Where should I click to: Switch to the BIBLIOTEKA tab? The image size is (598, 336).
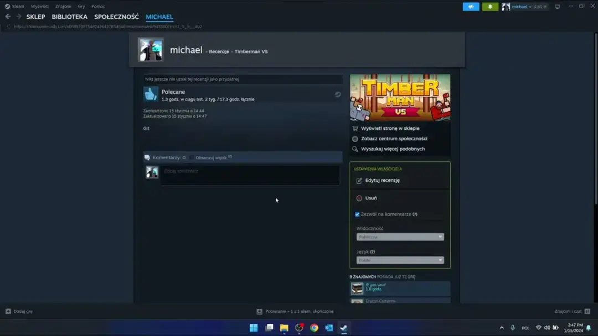click(x=69, y=17)
